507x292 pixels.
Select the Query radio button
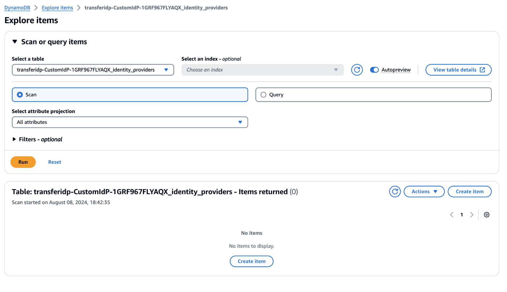[263, 94]
